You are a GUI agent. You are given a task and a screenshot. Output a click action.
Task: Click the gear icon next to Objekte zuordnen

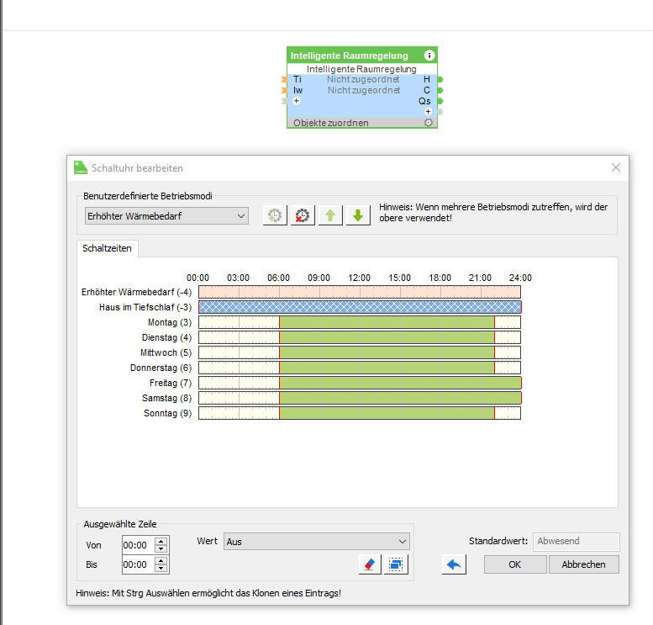(x=429, y=123)
